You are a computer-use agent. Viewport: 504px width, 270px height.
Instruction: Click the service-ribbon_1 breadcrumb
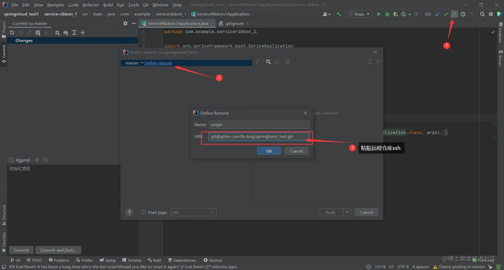coord(61,14)
